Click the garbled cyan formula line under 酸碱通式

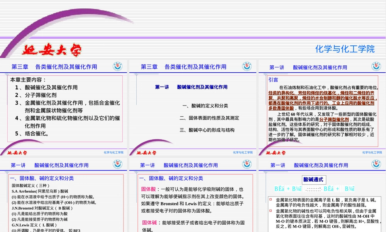pyautogui.click(x=314, y=189)
